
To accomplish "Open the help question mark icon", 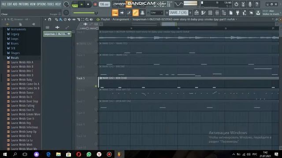I will click(x=257, y=4).
